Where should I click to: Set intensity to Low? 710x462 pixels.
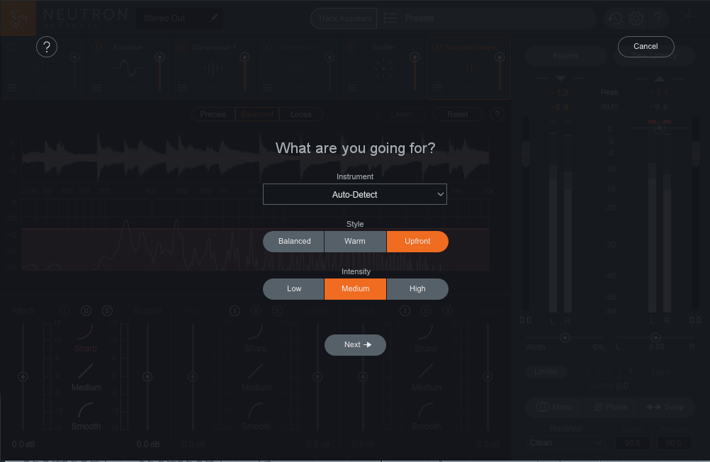tap(294, 289)
